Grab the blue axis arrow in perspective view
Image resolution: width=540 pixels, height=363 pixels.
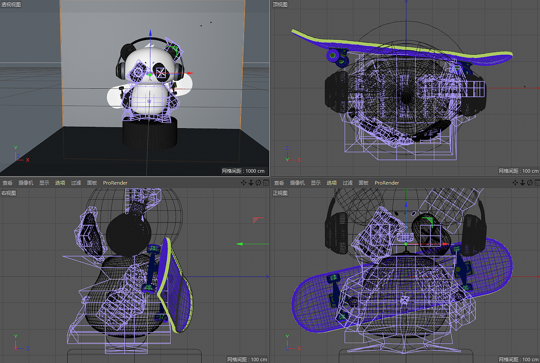150,33
